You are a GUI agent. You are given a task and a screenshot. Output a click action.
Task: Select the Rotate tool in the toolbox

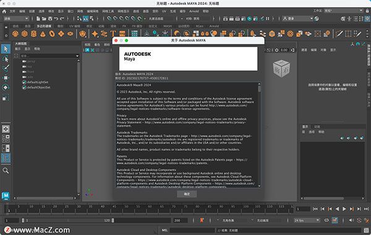point(6,88)
